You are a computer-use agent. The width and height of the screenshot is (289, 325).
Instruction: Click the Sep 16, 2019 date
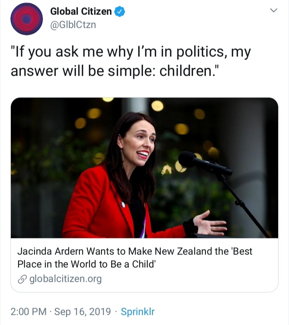[83, 311]
